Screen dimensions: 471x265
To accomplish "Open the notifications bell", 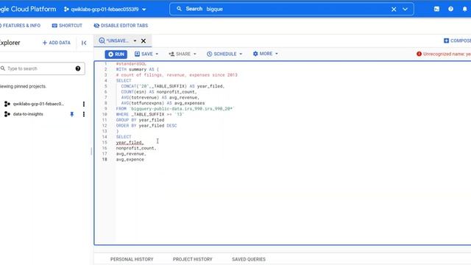I will [464, 9].
